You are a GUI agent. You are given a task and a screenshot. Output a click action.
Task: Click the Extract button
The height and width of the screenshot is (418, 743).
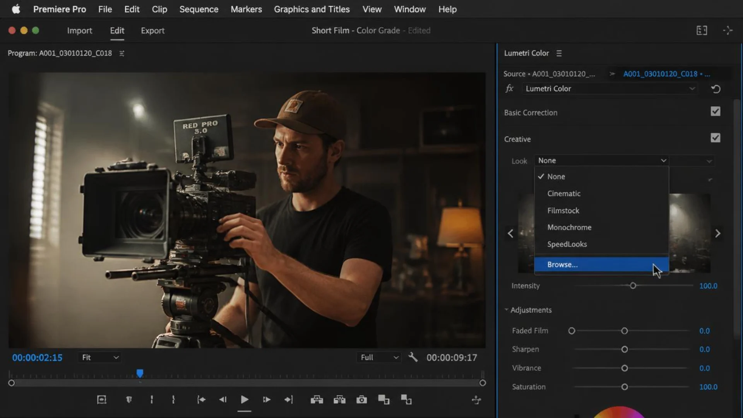click(339, 400)
